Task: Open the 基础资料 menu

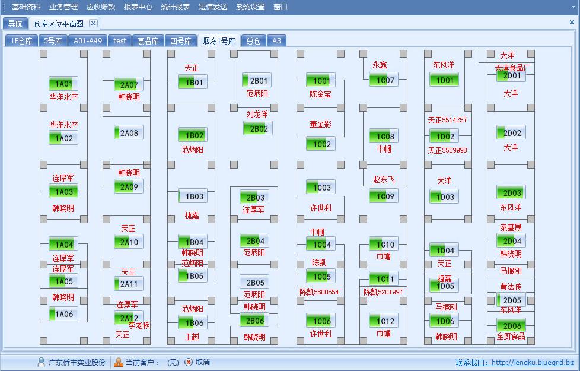Action: (x=26, y=7)
